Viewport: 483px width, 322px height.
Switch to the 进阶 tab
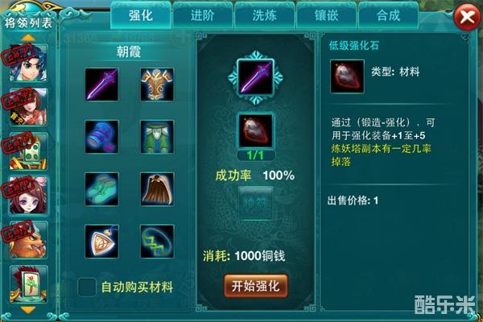click(202, 15)
